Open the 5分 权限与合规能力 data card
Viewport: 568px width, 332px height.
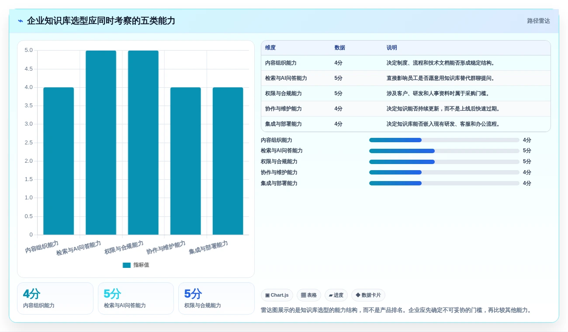216,298
